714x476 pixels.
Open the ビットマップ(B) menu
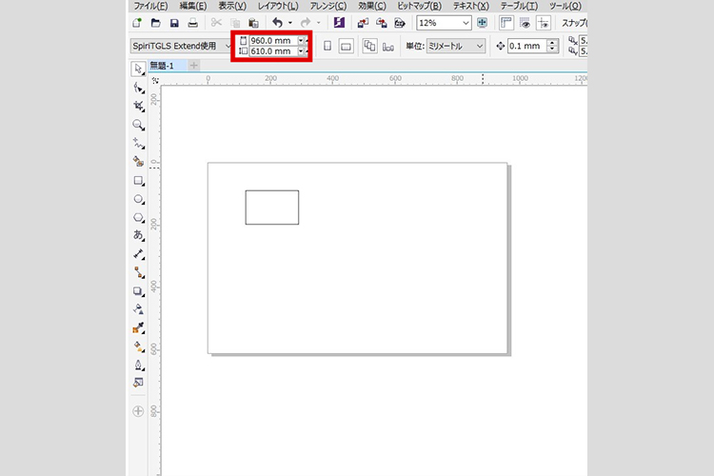click(420, 6)
